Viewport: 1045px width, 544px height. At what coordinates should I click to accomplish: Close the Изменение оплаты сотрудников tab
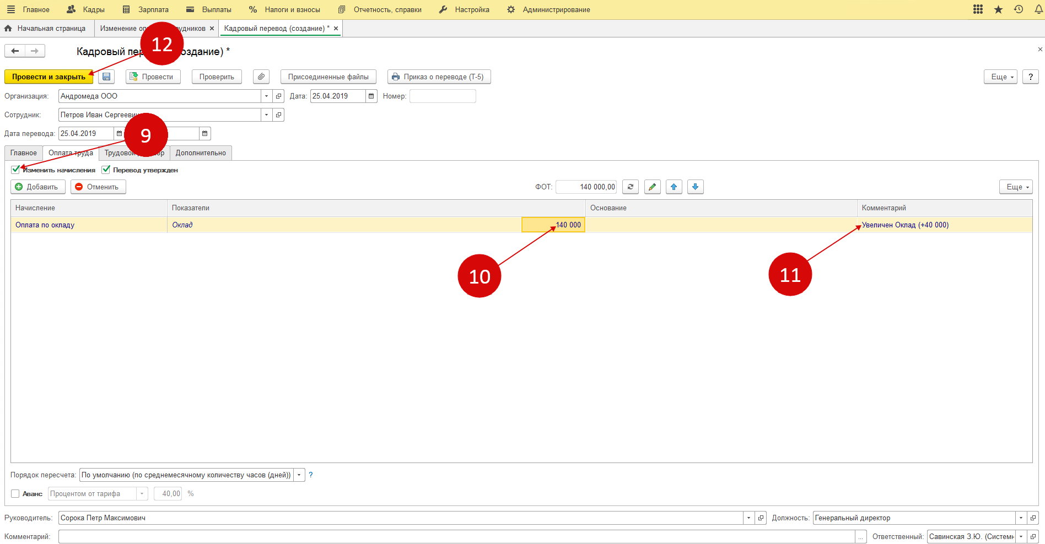coord(212,28)
